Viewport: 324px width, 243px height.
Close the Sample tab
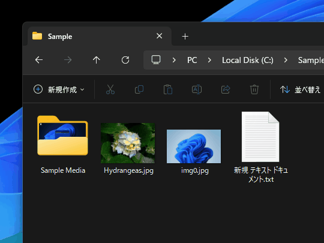pyautogui.click(x=160, y=36)
